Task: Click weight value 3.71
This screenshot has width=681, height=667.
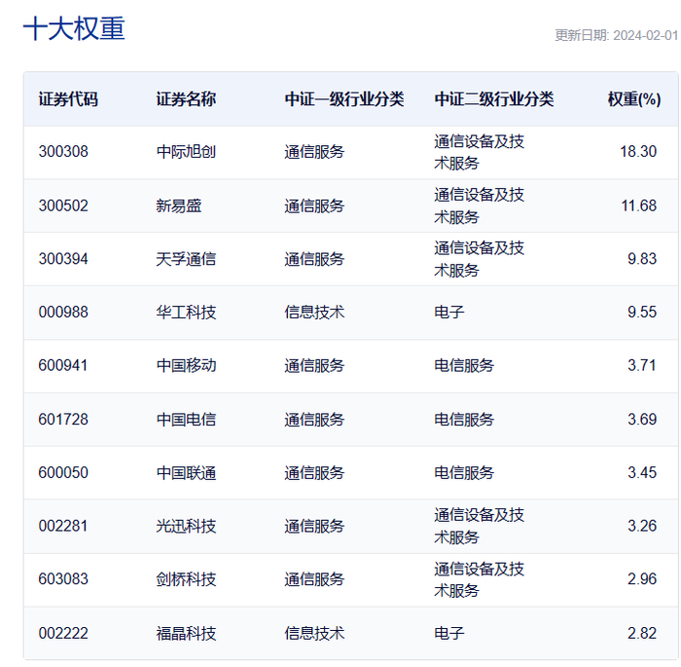Action: click(x=642, y=365)
